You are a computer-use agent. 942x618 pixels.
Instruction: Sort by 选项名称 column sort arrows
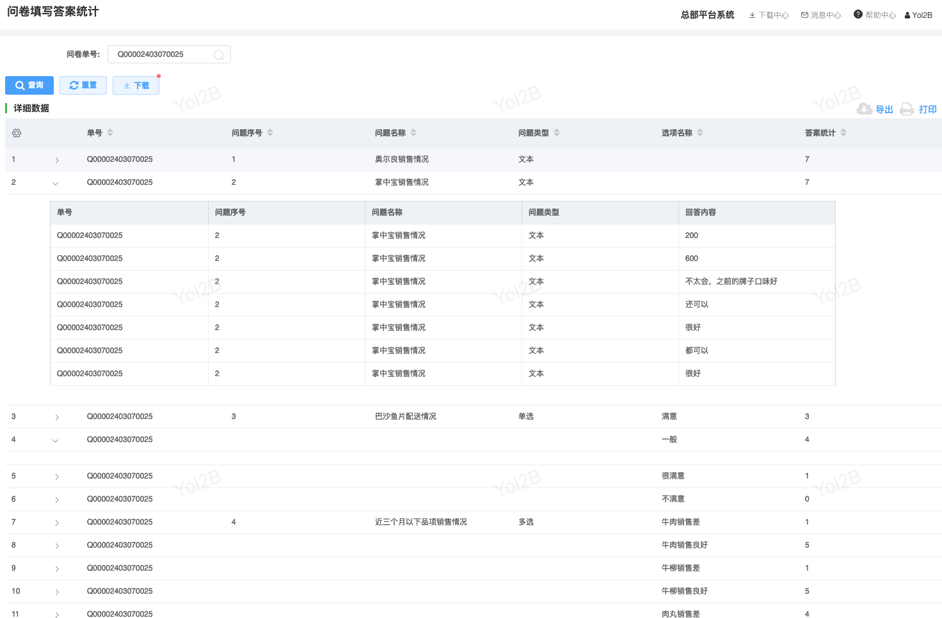point(700,133)
